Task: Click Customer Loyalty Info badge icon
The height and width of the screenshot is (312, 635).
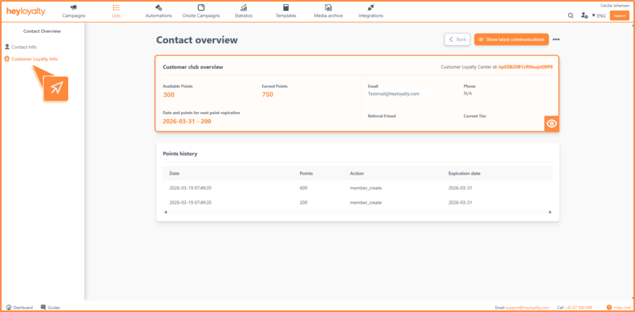Action: tap(7, 59)
